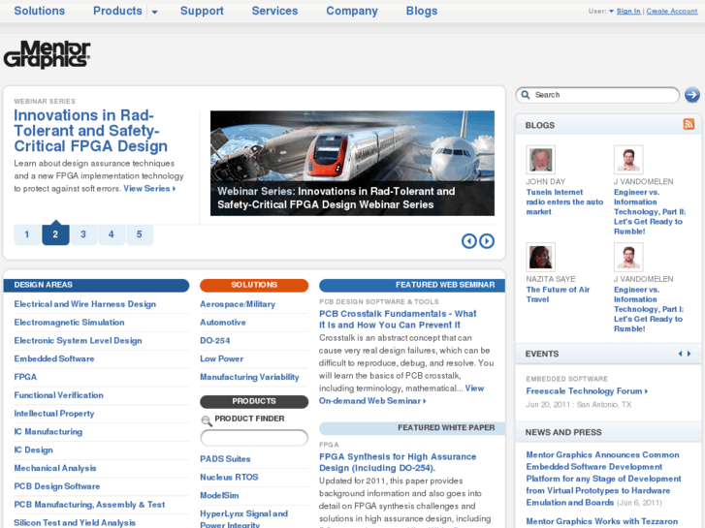Open PCB Crosstalk Fundamentals seminar title

point(398,319)
